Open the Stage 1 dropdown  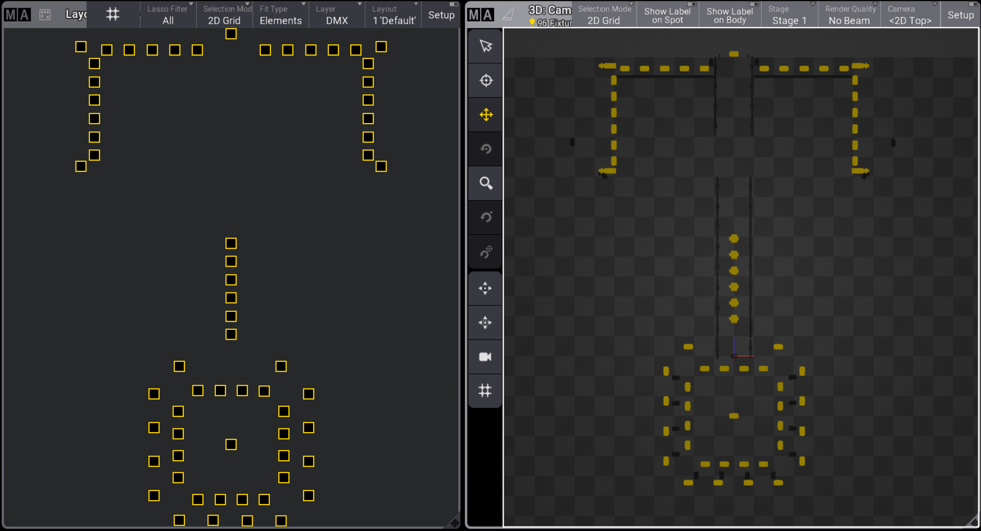pos(789,15)
